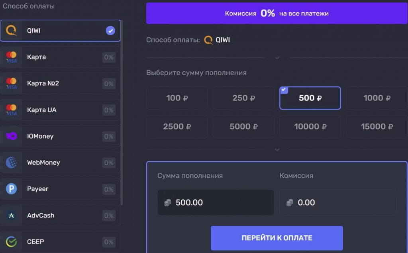Choose the 1000 ₽ top-up amount

[x=376, y=98]
